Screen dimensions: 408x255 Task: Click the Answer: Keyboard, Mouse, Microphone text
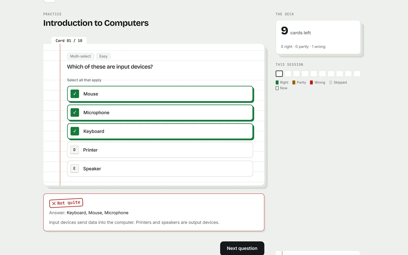pyautogui.click(x=89, y=213)
